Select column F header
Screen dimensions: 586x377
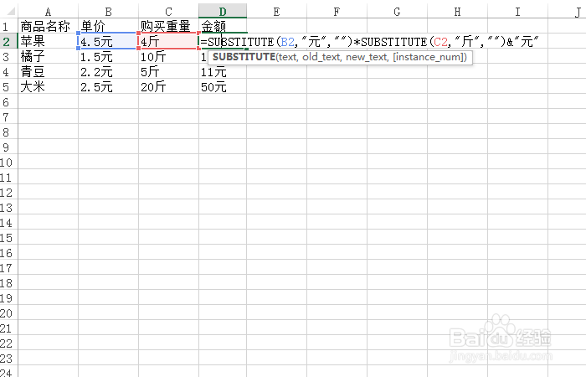(x=337, y=12)
